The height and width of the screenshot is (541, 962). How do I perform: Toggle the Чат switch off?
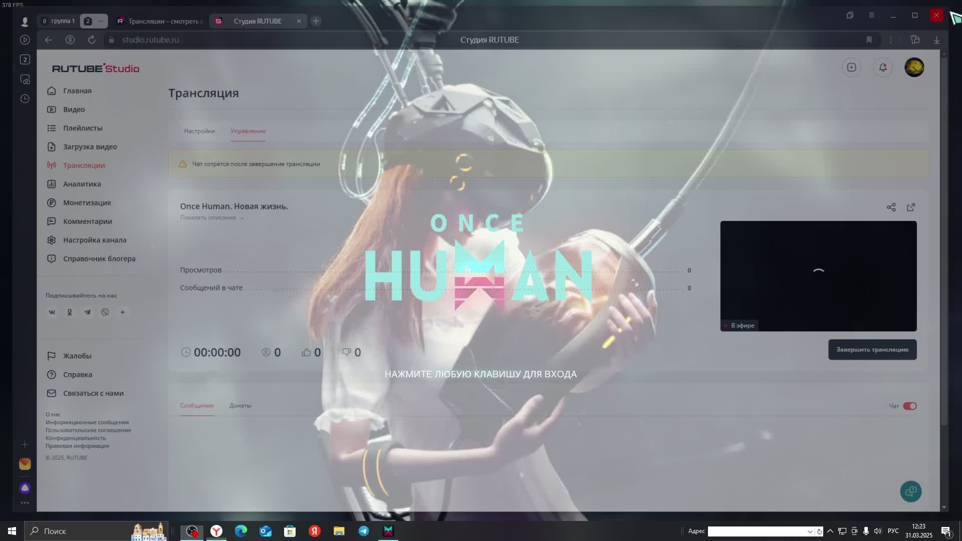[909, 406]
